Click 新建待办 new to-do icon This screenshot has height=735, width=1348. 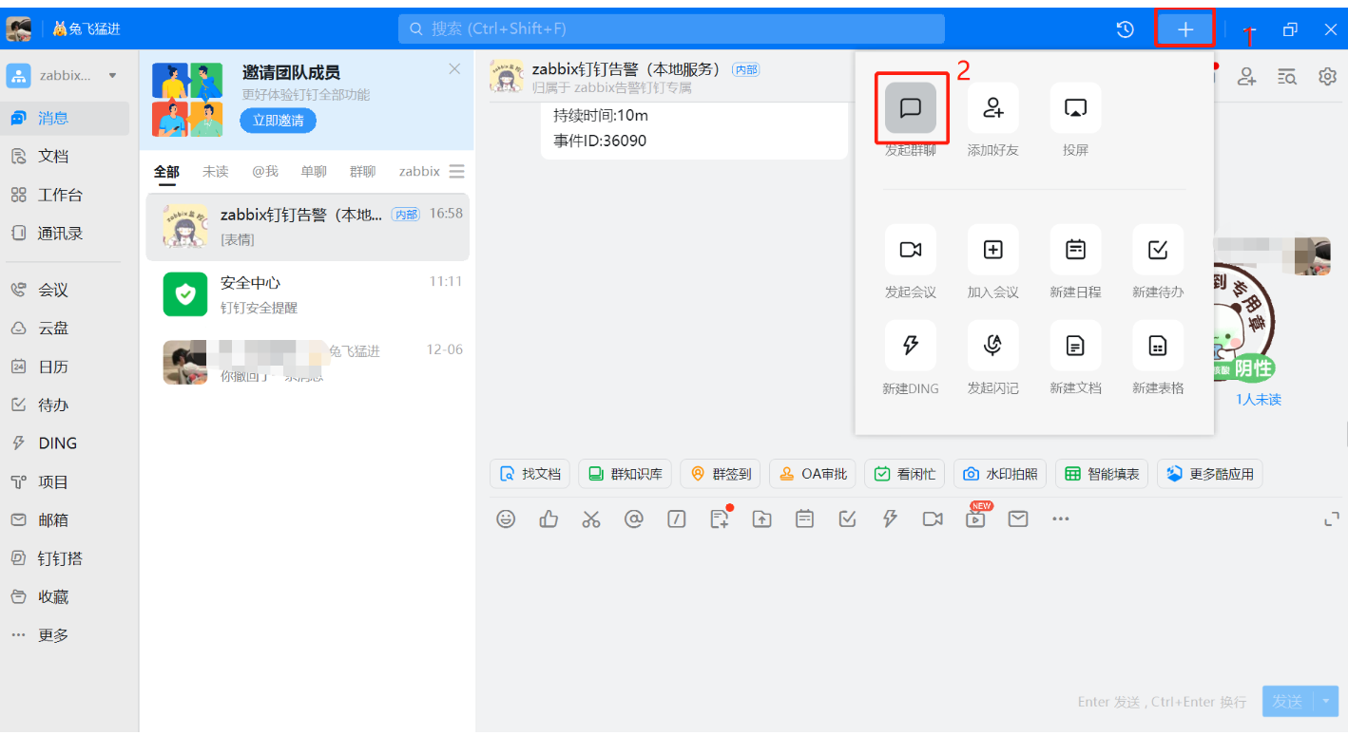coord(1158,249)
